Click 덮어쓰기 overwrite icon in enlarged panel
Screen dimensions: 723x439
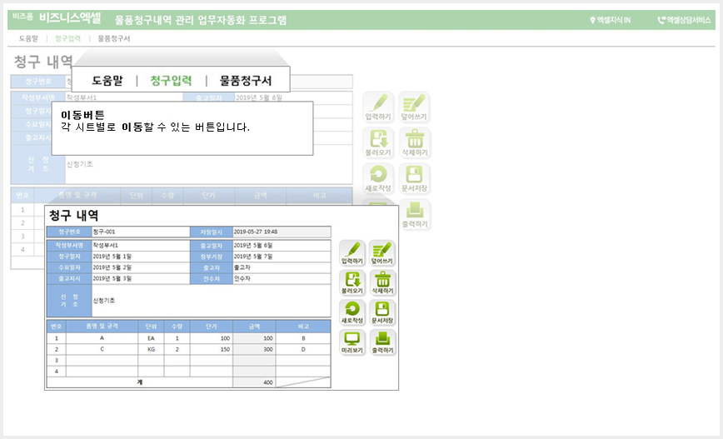click(382, 252)
